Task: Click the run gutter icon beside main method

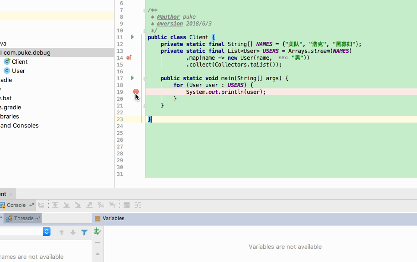Action: point(132,78)
